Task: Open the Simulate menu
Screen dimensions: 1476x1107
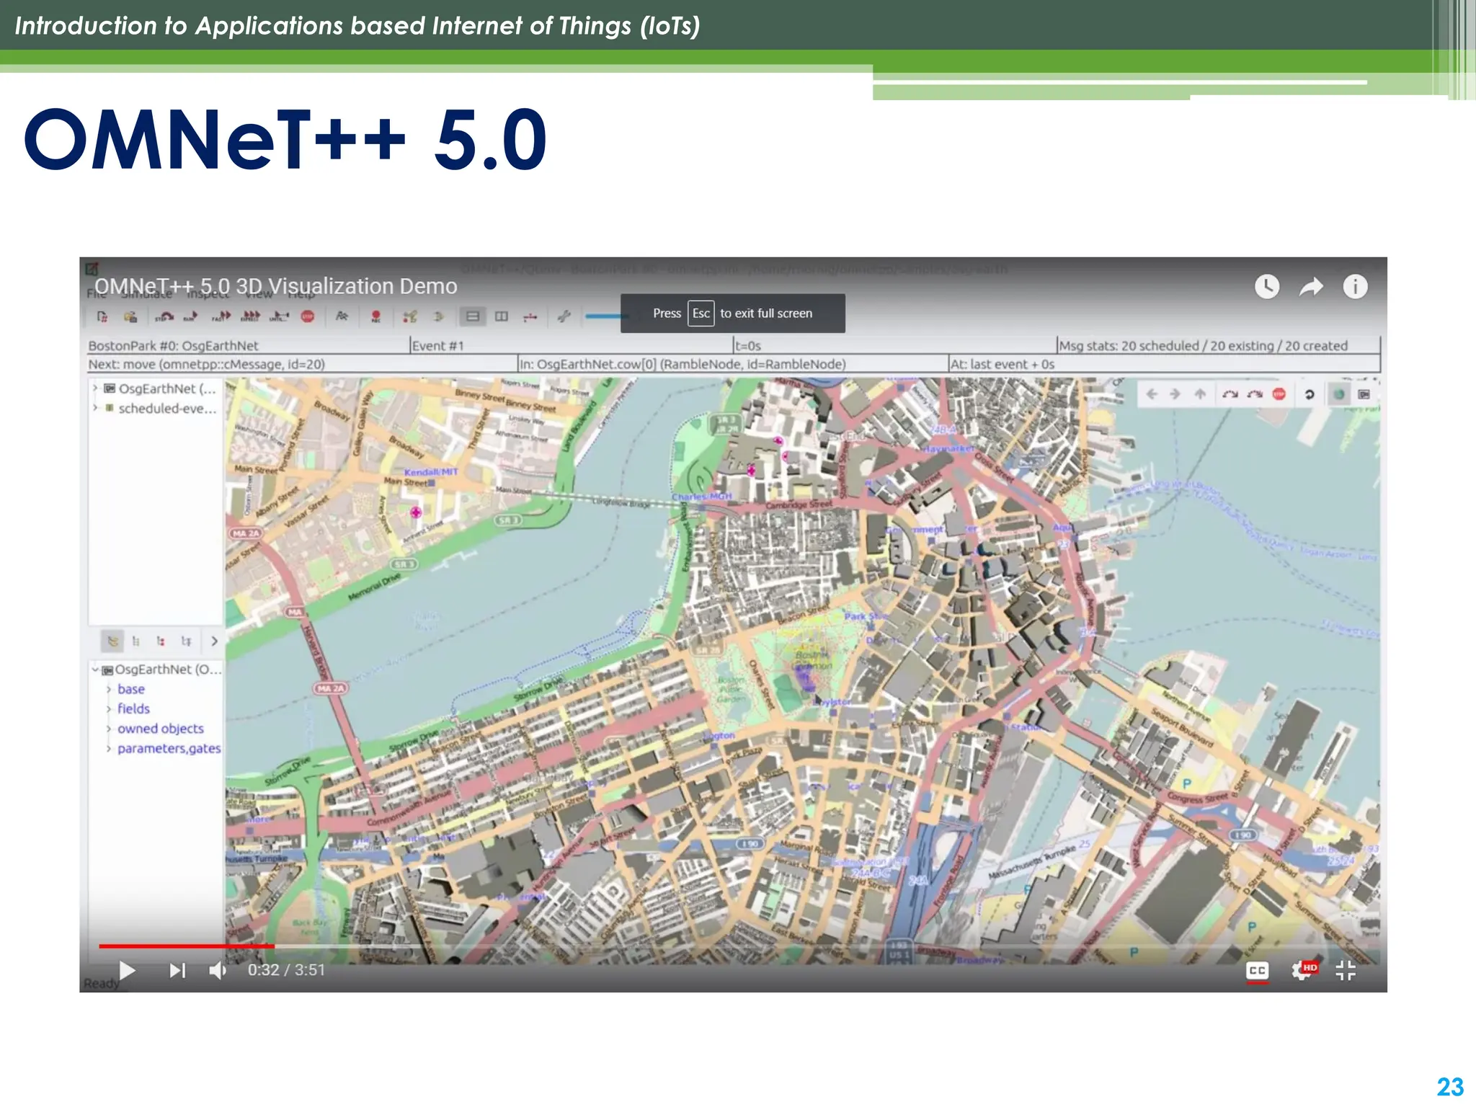Action: [146, 293]
